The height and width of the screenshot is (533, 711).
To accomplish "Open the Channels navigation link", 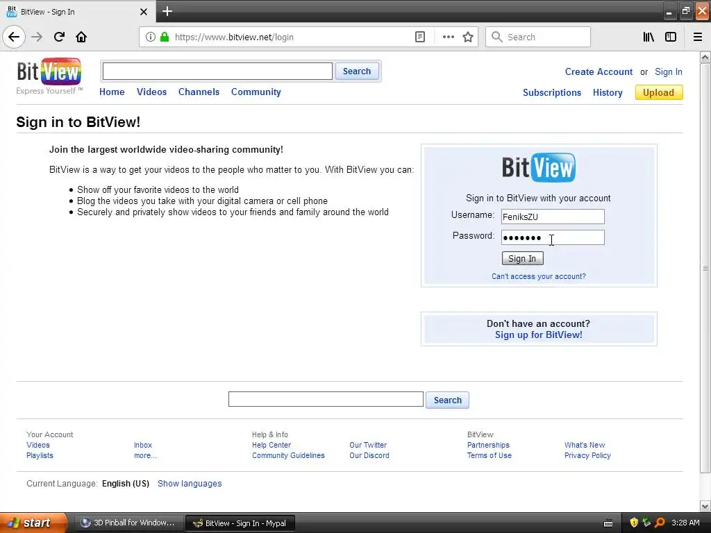I will click(x=199, y=92).
